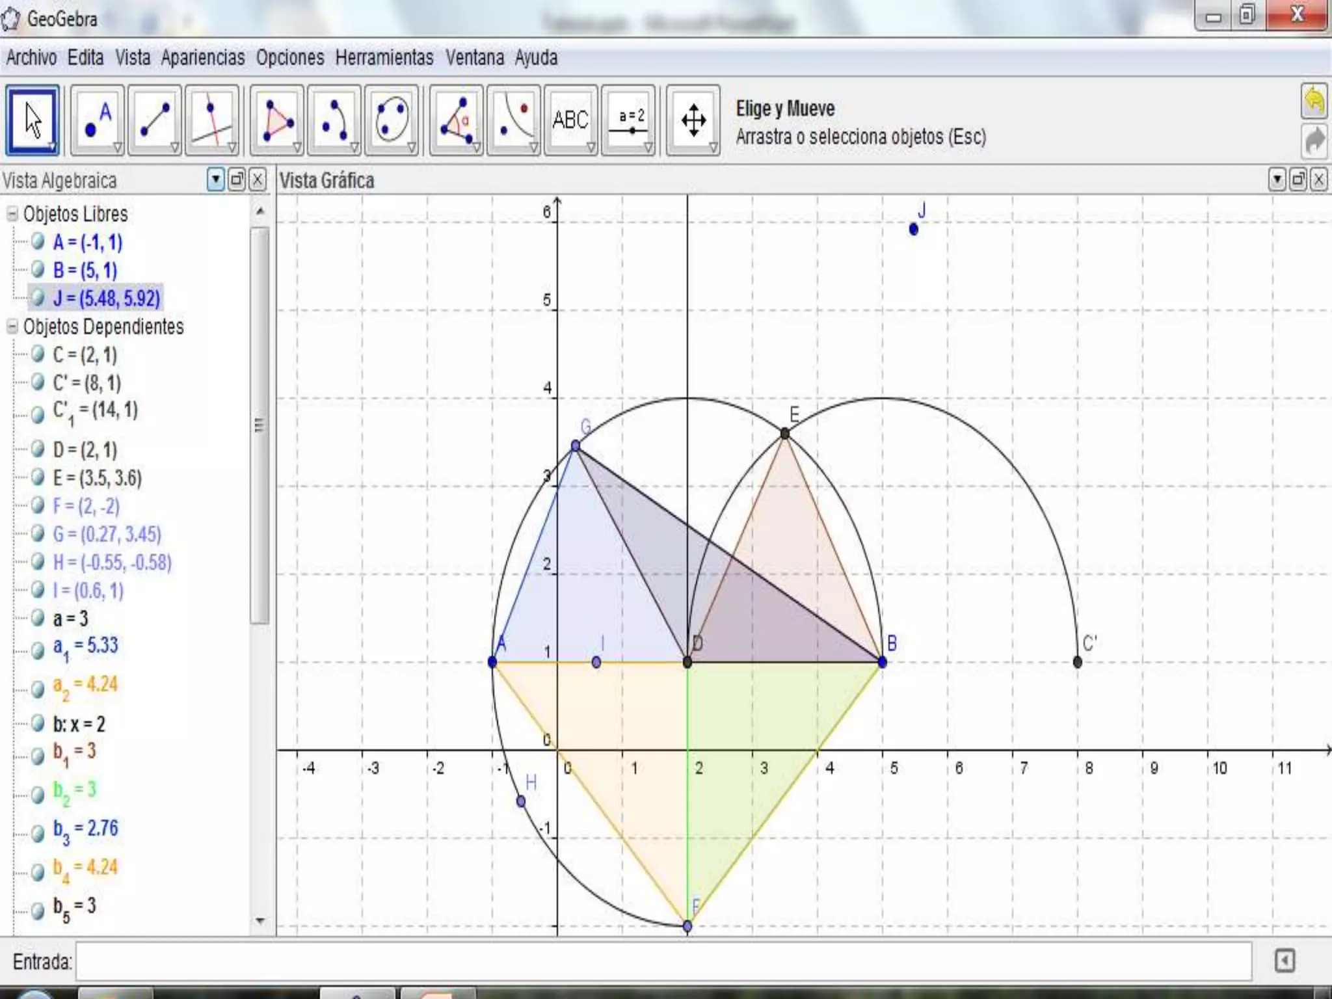Open the Apariencias menu

203,58
